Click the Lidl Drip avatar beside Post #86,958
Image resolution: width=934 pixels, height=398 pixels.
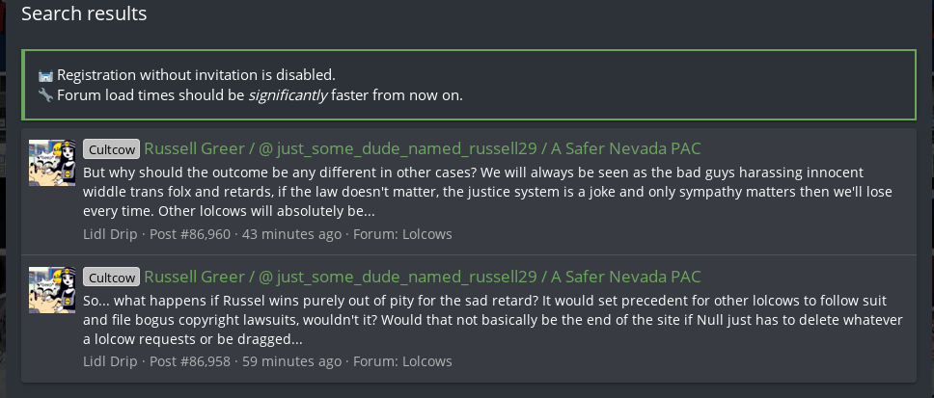pyautogui.click(x=52, y=290)
